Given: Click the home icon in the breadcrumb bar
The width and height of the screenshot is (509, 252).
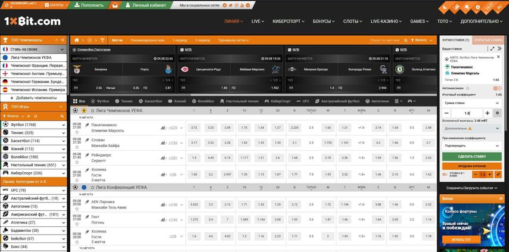Looking at the screenshot, I should tap(77, 41).
